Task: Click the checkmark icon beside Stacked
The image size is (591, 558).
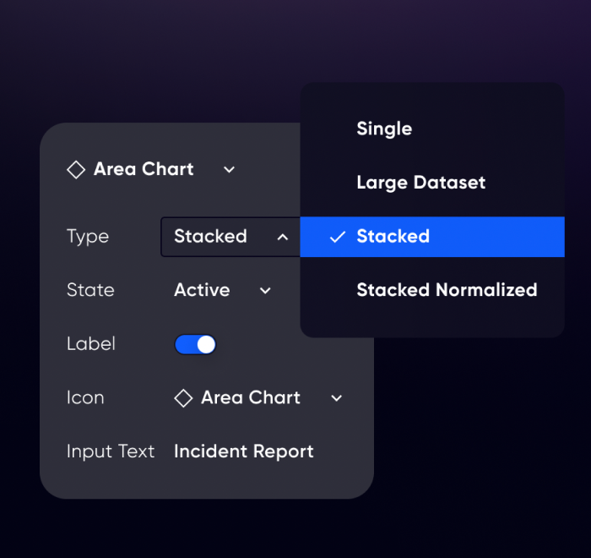Action: [x=338, y=237]
